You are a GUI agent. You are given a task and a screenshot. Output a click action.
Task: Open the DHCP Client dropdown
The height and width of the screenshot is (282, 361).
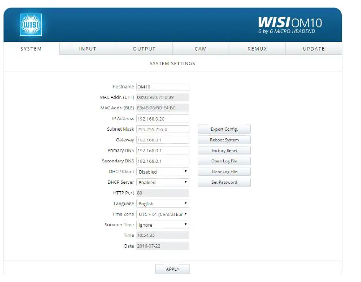click(163, 172)
